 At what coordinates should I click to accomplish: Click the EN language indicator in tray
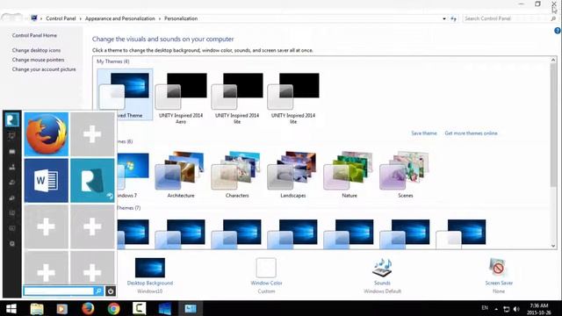[x=485, y=308]
